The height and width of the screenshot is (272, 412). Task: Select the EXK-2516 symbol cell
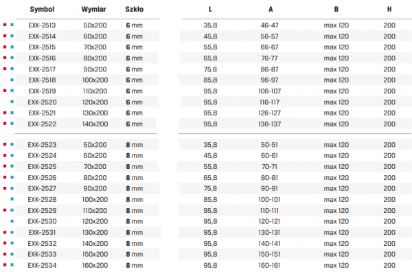[x=42, y=58]
